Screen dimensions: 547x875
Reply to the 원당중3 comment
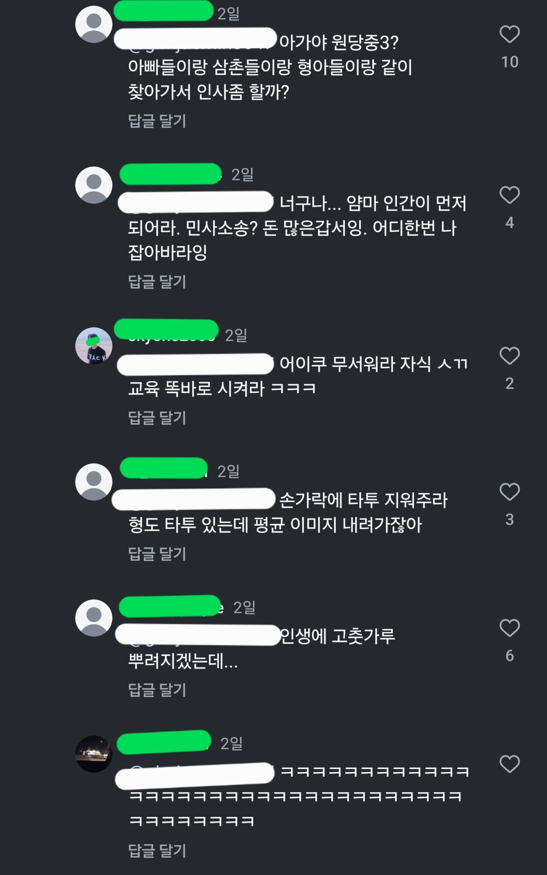157,121
